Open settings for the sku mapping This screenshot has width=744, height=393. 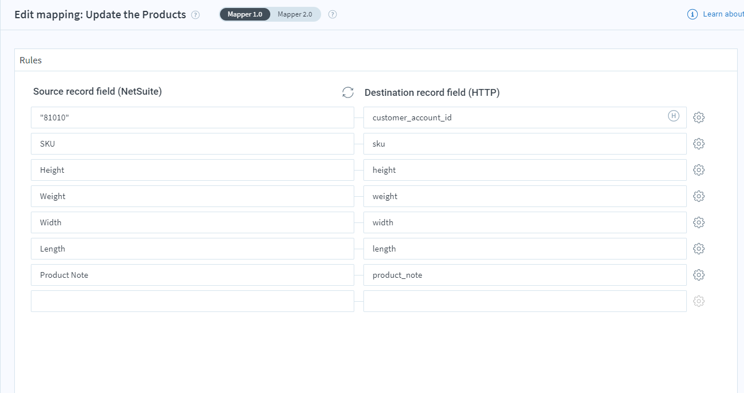coord(698,143)
